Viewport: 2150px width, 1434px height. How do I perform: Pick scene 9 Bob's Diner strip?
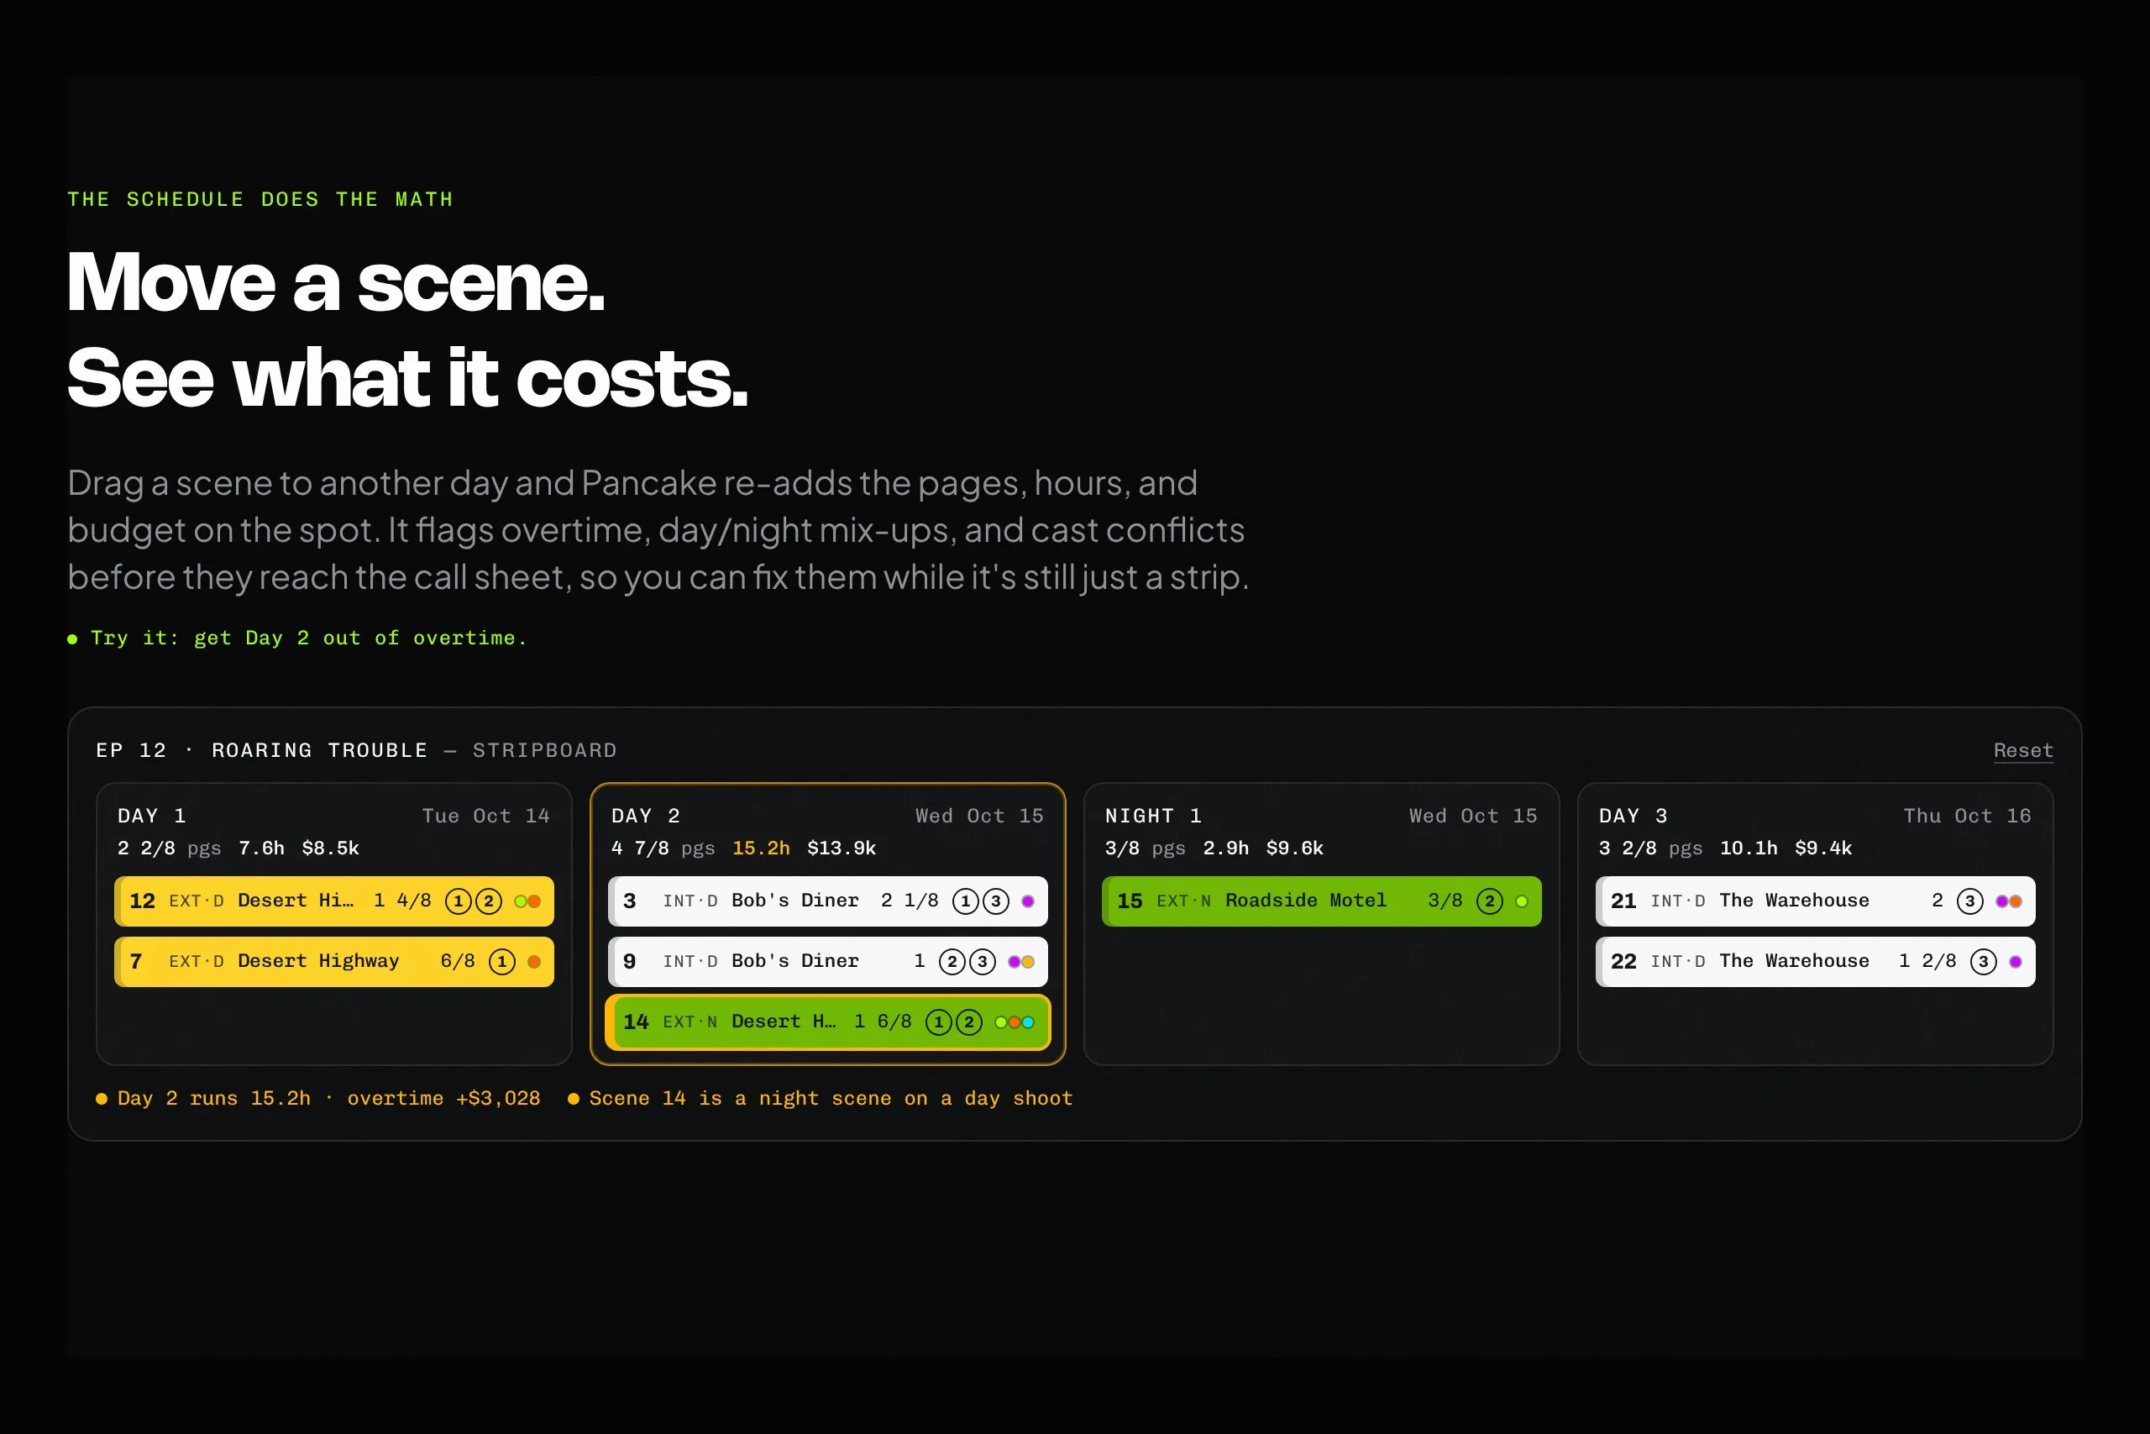(827, 961)
